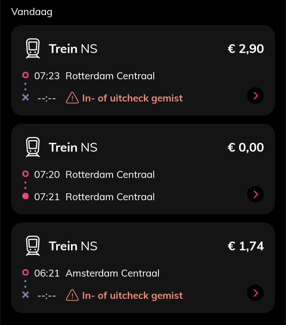Click the filled pink check-out dot at 07:21
This screenshot has width=286, height=325.
point(25,196)
